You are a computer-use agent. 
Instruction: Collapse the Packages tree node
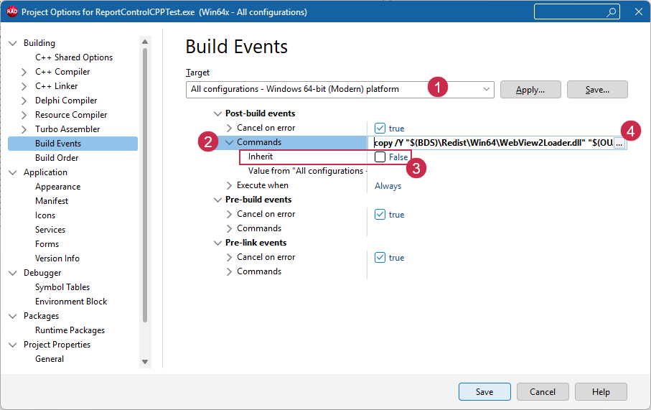pyautogui.click(x=13, y=316)
